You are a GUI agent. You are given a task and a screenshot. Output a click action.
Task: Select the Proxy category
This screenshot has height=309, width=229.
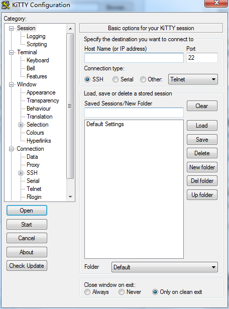pyautogui.click(x=33, y=165)
